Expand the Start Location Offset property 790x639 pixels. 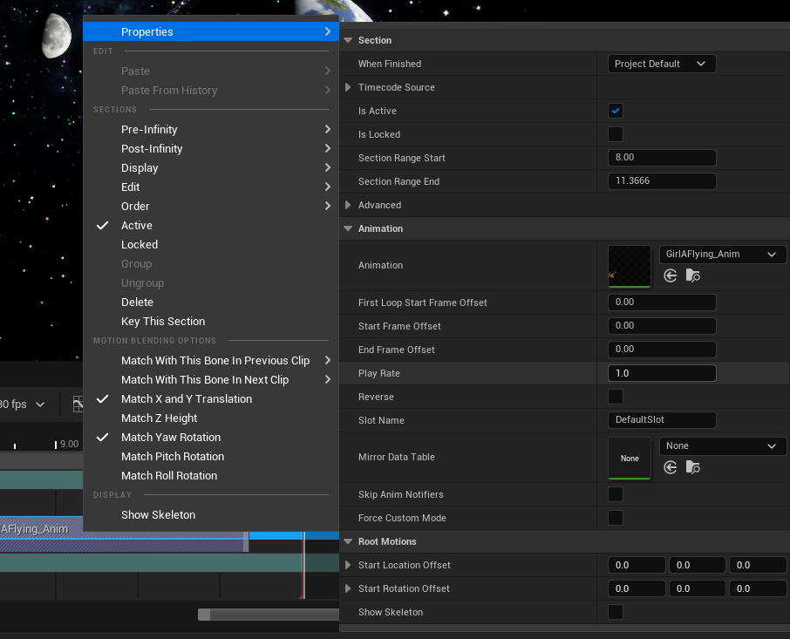349,565
